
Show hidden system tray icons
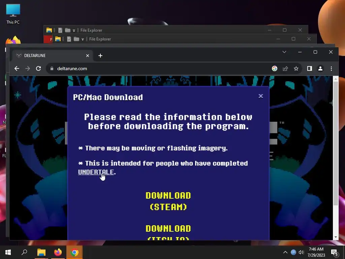coord(285,252)
